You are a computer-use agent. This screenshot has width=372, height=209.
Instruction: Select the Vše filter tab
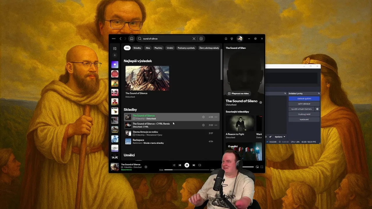[127, 48]
